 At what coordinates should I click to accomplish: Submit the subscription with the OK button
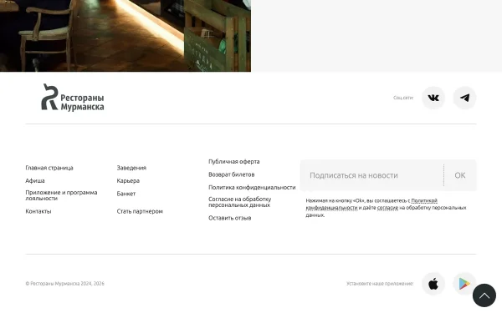460,175
